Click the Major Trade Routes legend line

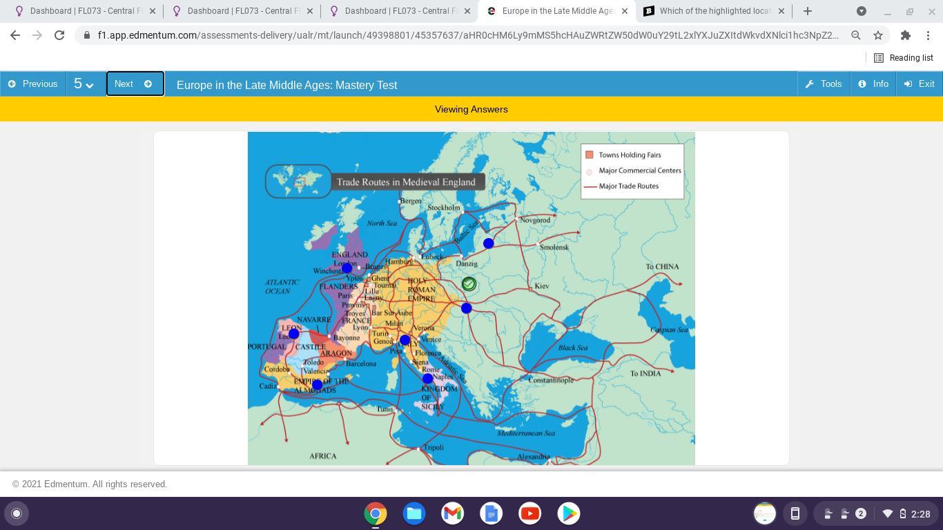coord(590,187)
